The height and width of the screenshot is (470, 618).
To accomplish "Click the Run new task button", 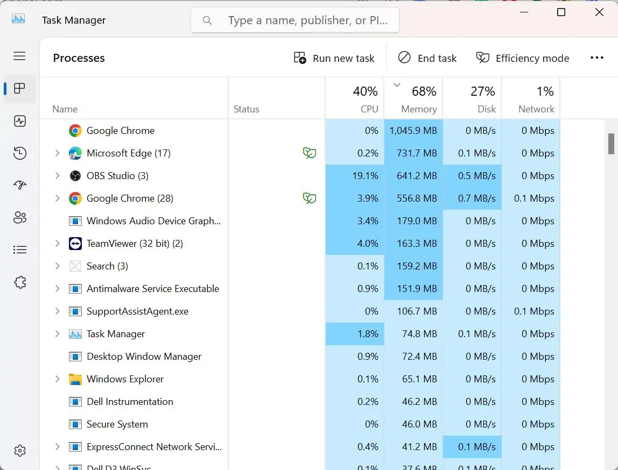I will tap(334, 58).
